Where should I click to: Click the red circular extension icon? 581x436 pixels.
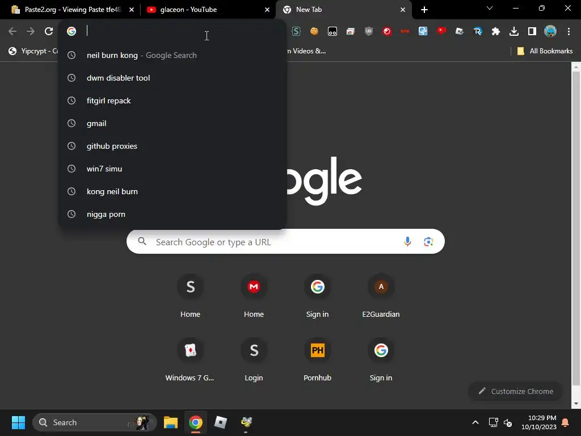[387, 31]
